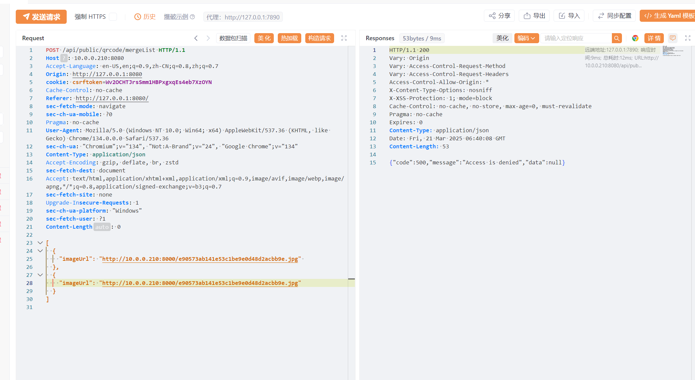Image resolution: width=695 pixels, height=380 pixels.
Task: Click the Share icon button
Action: point(499,16)
